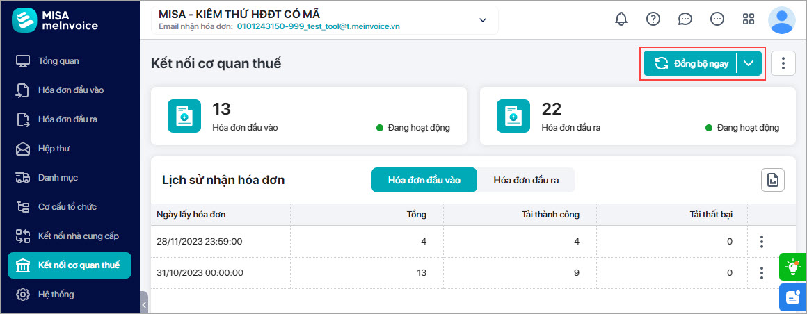Collapse the left sidebar panel
The image size is (807, 314).
pos(144,304)
